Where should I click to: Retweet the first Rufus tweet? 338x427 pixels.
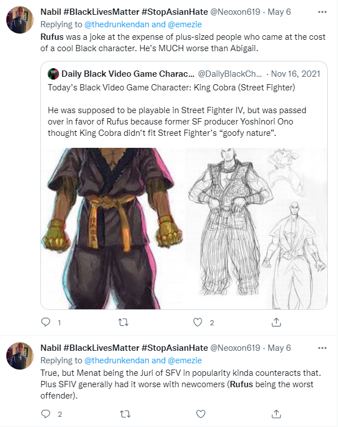(x=123, y=322)
